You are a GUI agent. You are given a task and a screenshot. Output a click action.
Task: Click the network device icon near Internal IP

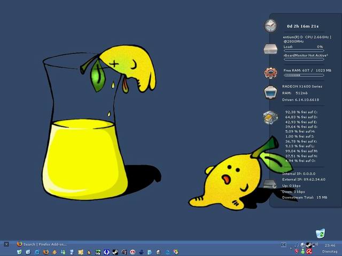pos(270,185)
